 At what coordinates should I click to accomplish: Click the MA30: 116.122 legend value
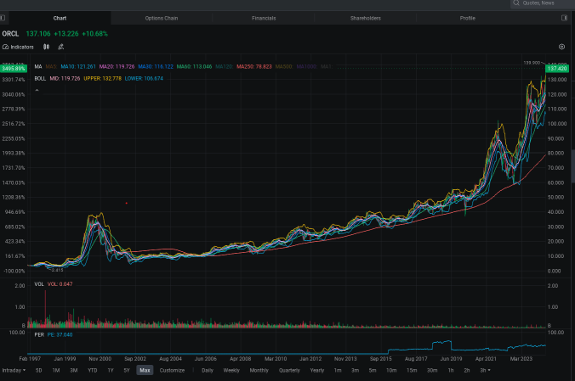click(156, 66)
